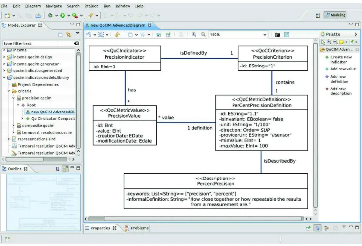362x246 pixels.
Task: Select the arrow Select tool in Palette
Action: click(x=323, y=42)
